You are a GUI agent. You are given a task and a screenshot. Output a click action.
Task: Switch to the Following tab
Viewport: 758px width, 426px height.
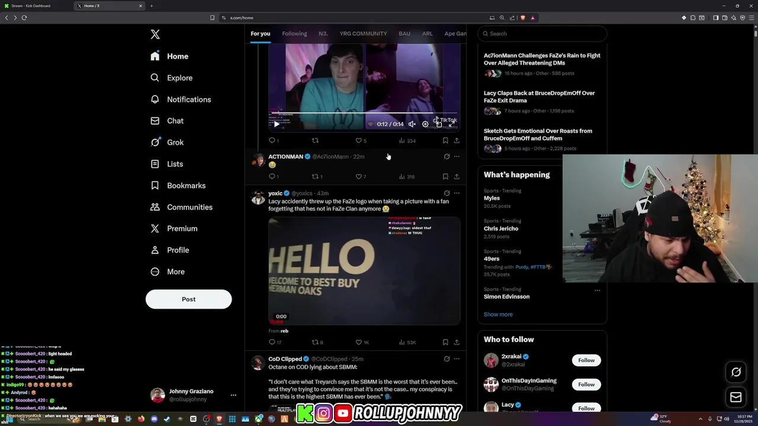point(294,34)
